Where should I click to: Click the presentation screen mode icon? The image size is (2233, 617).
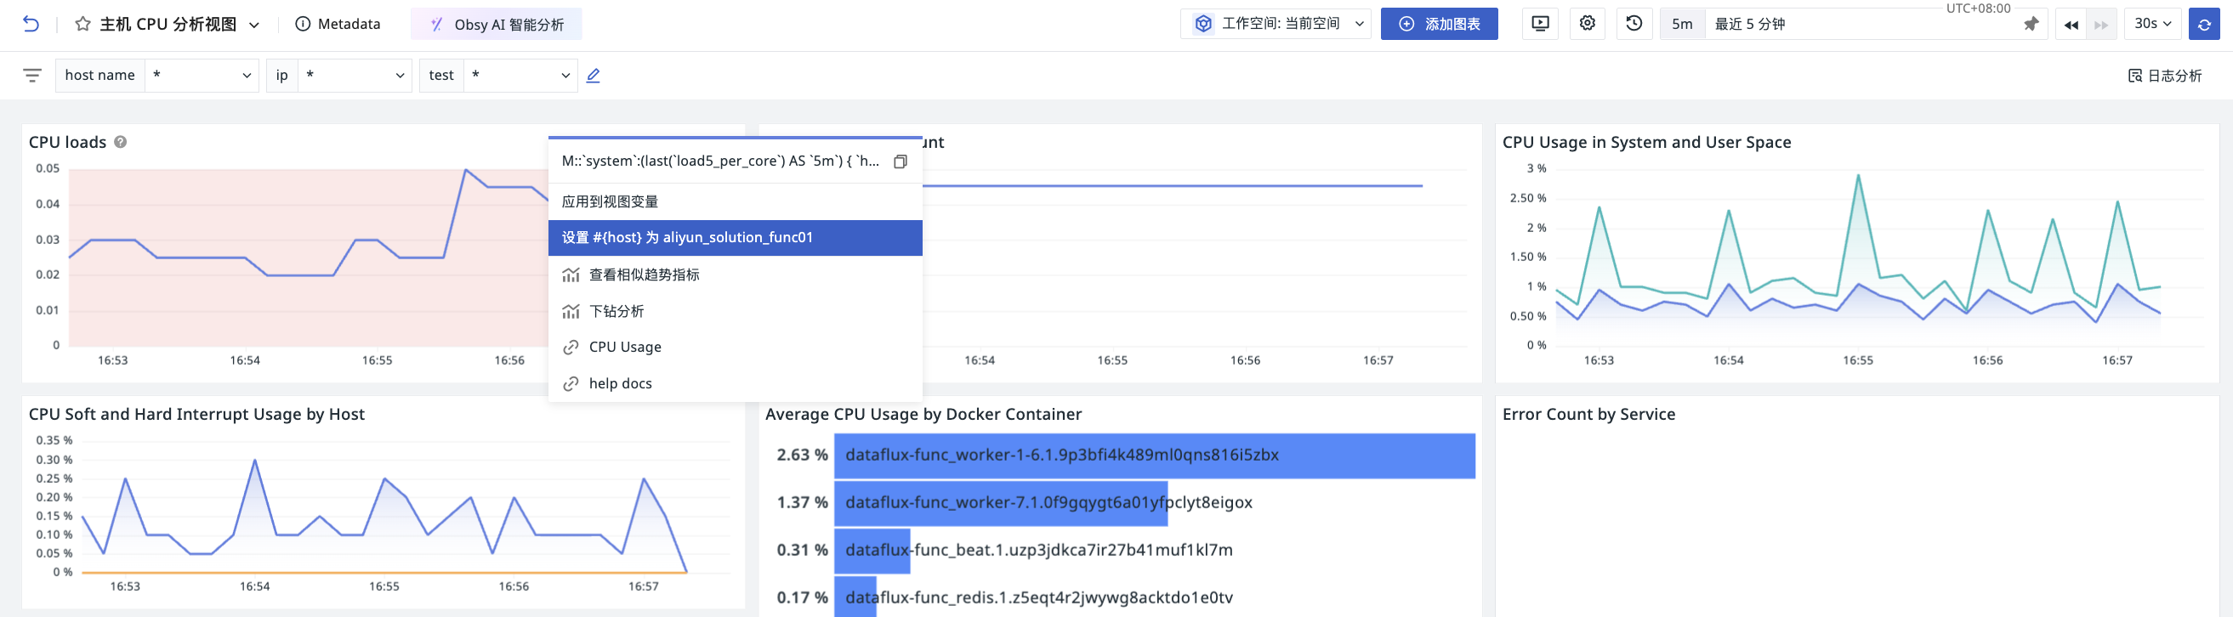(x=1539, y=25)
